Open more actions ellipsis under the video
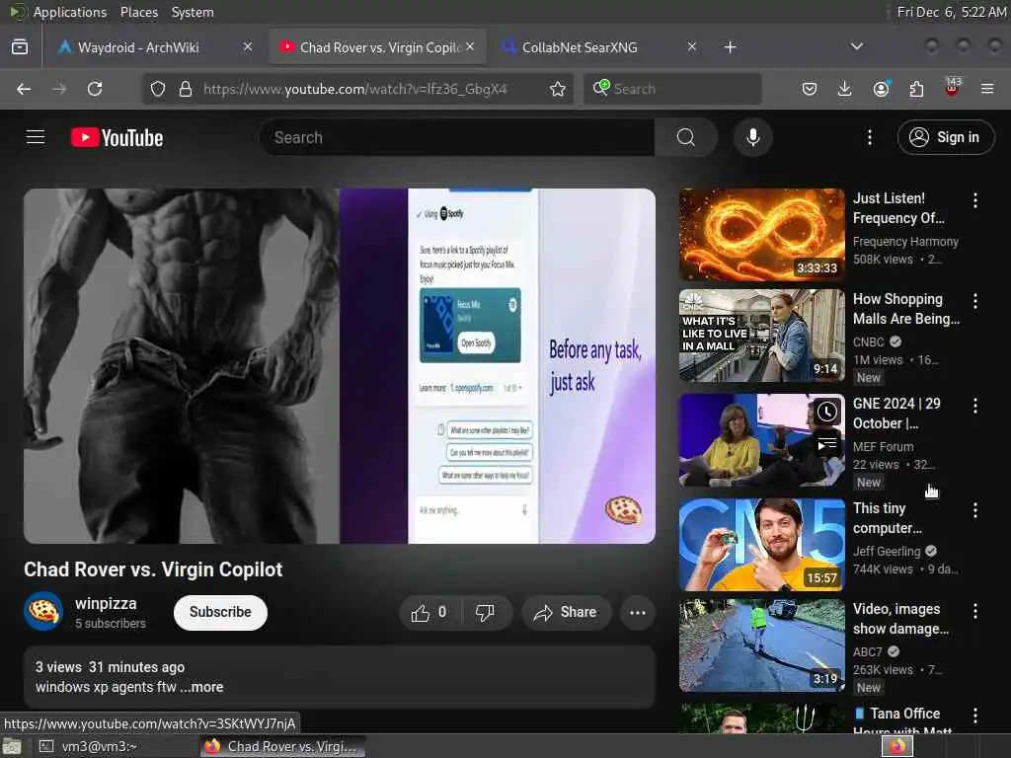This screenshot has width=1011, height=758. (x=637, y=612)
